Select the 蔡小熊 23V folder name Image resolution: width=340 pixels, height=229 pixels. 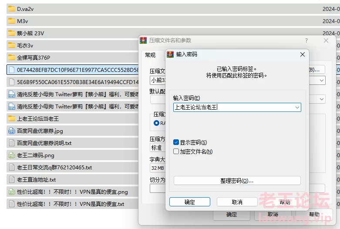tap(30, 33)
